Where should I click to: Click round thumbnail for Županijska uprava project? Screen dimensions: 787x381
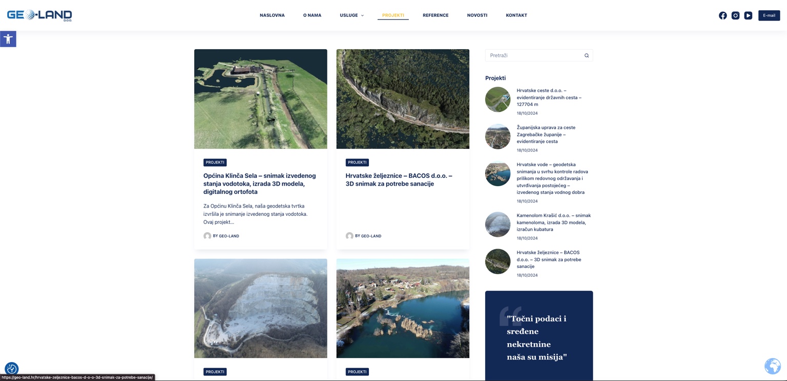pyautogui.click(x=498, y=137)
